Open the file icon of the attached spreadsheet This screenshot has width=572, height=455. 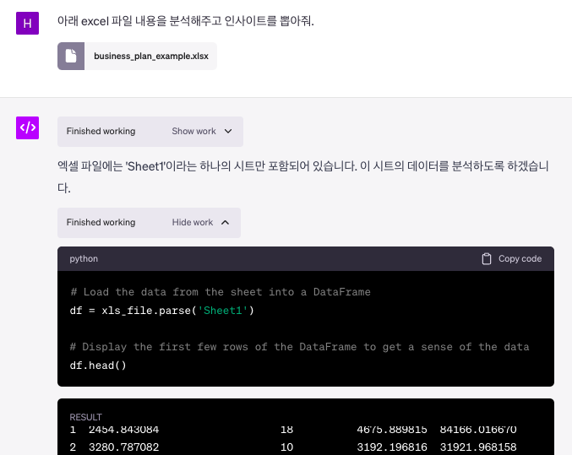coord(71,57)
